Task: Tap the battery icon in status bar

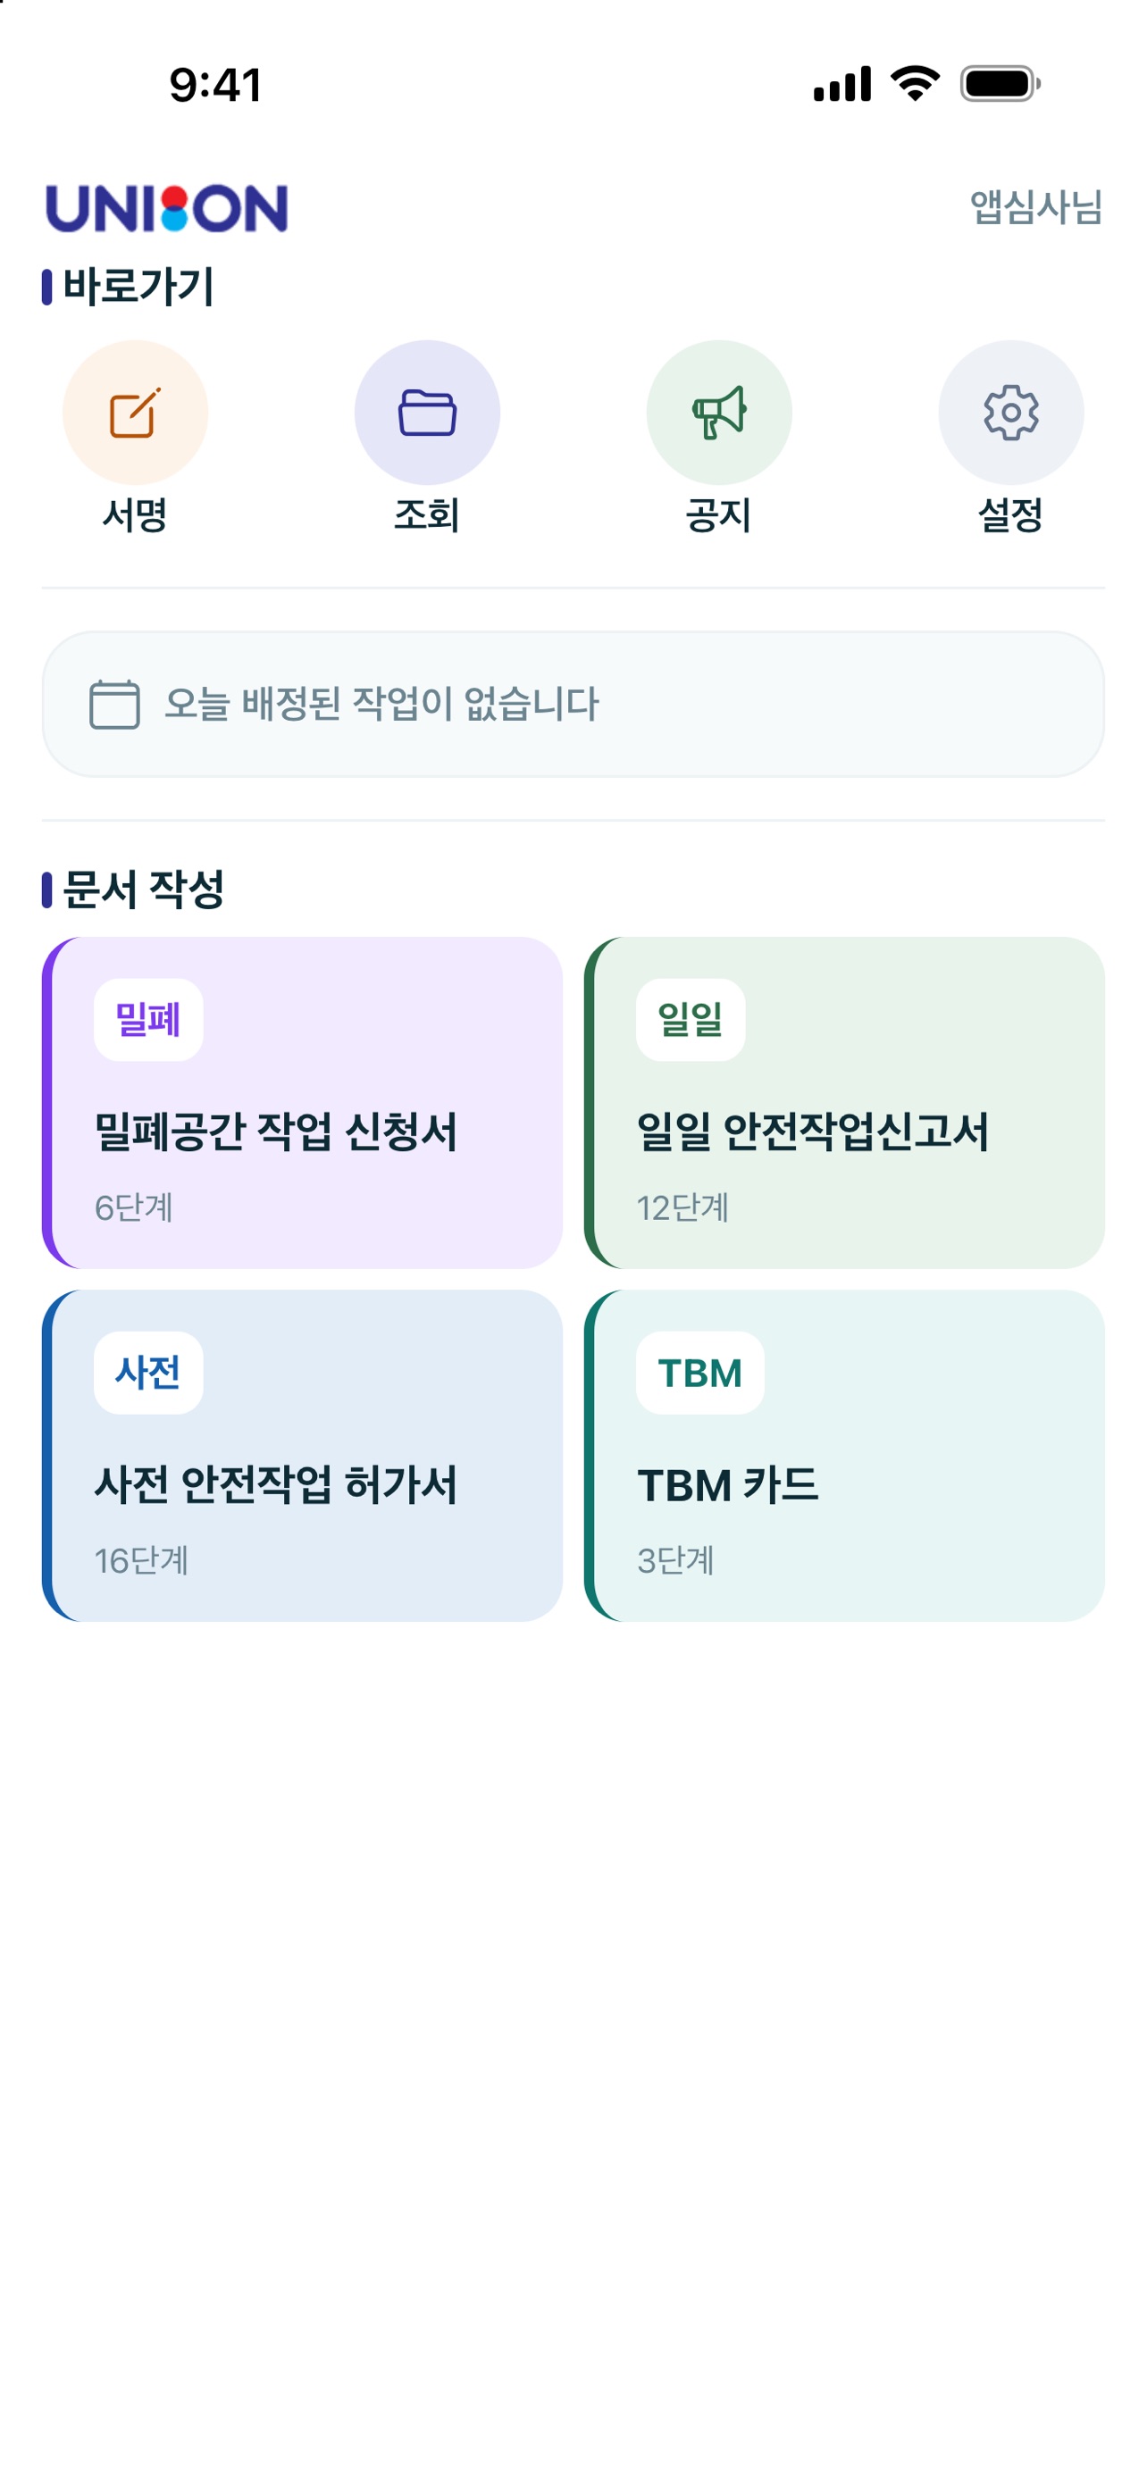Action: click(1000, 84)
